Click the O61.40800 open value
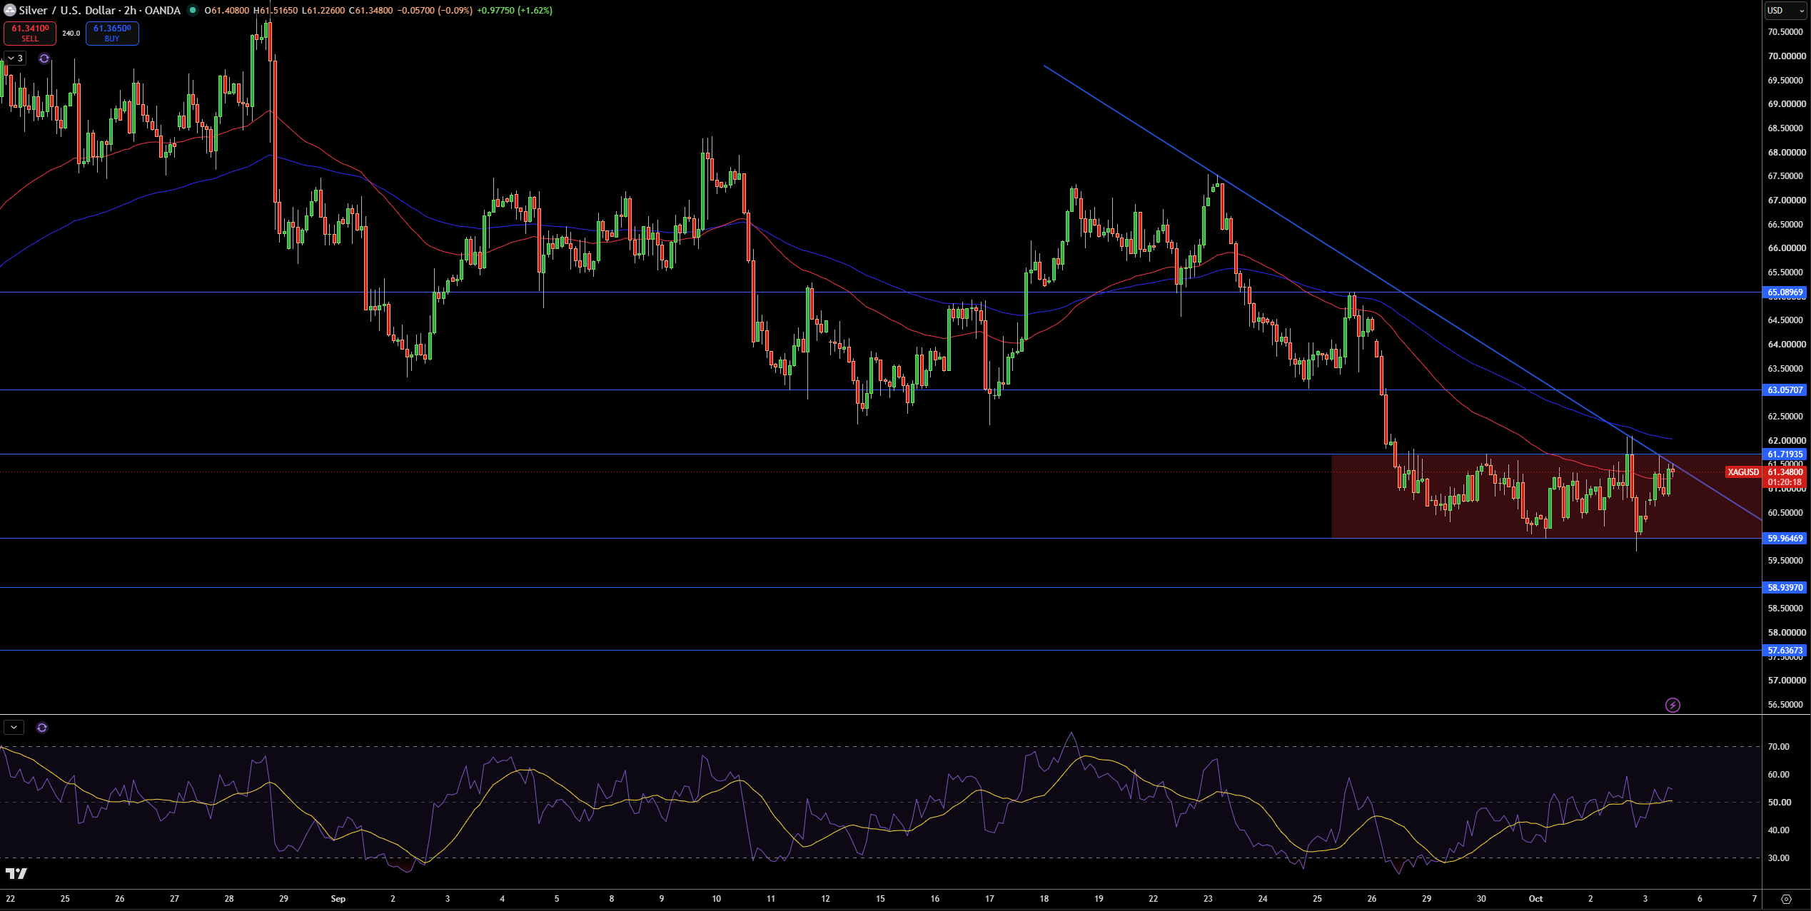This screenshot has height=911, width=1811. point(226,11)
